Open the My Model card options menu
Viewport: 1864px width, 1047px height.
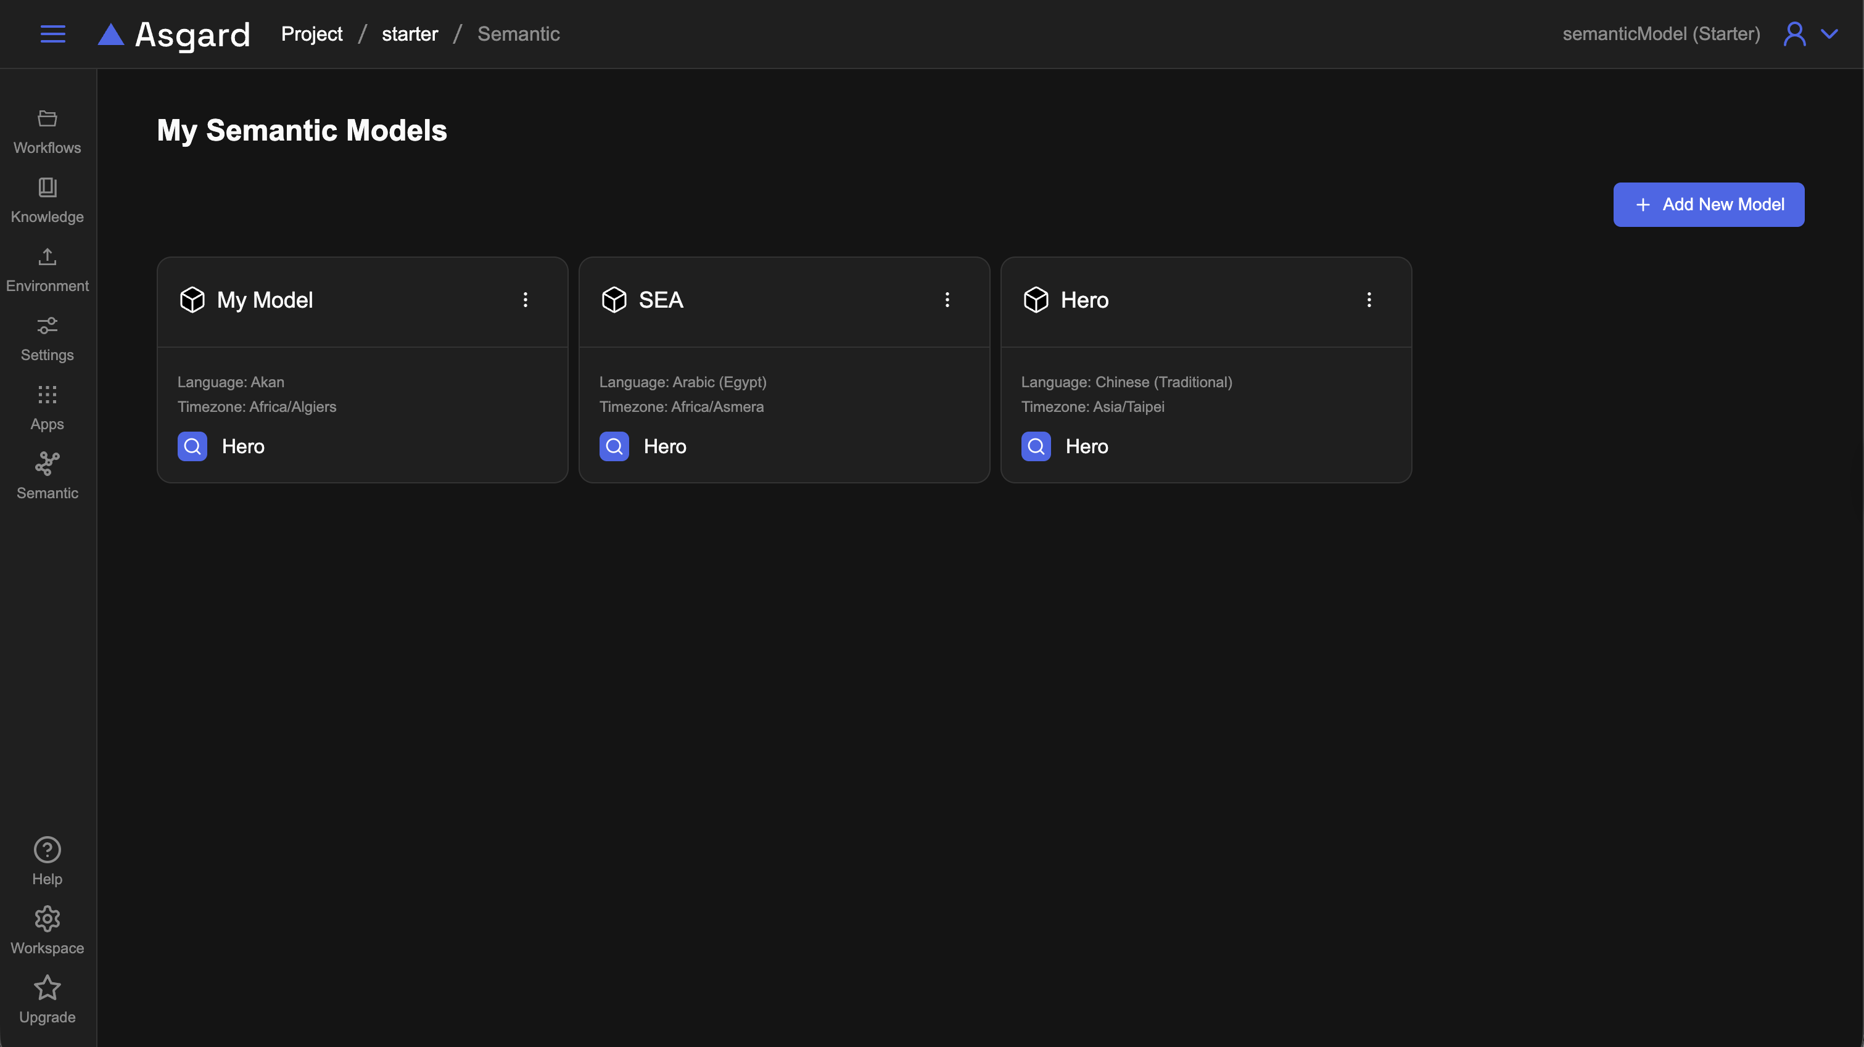526,300
